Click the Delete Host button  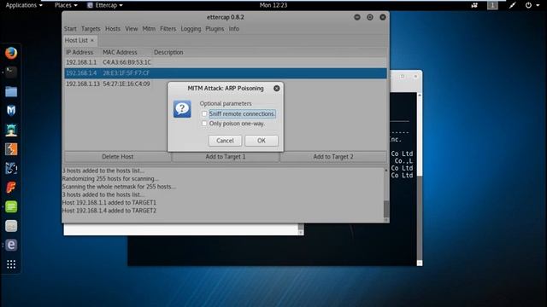coord(118,157)
